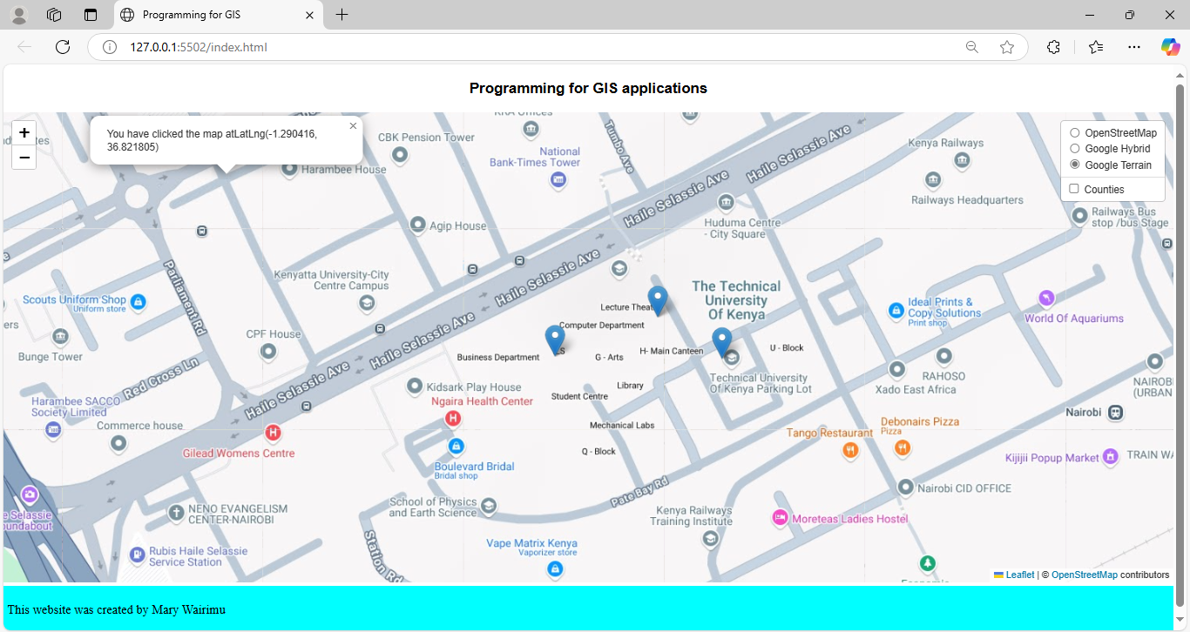Click the Harambee SACCO Society icon

coord(54,430)
